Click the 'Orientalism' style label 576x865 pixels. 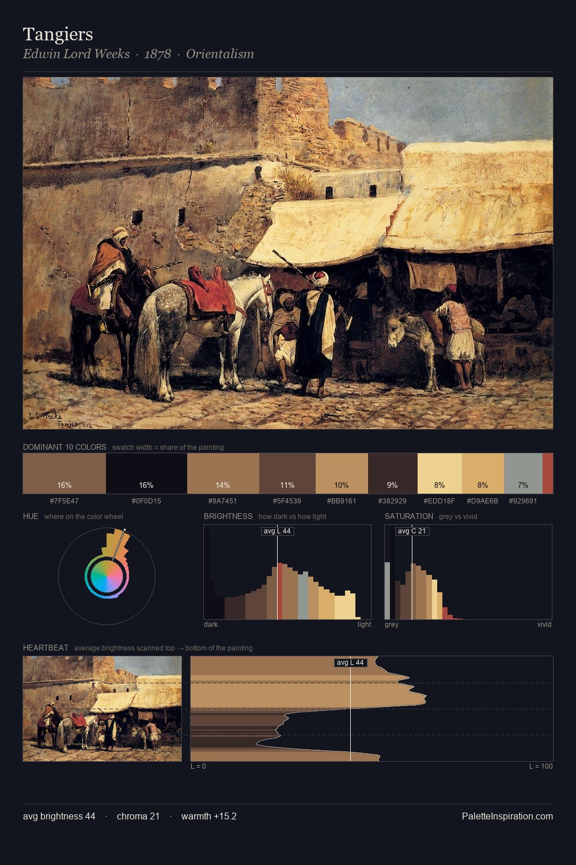pyautogui.click(x=219, y=54)
